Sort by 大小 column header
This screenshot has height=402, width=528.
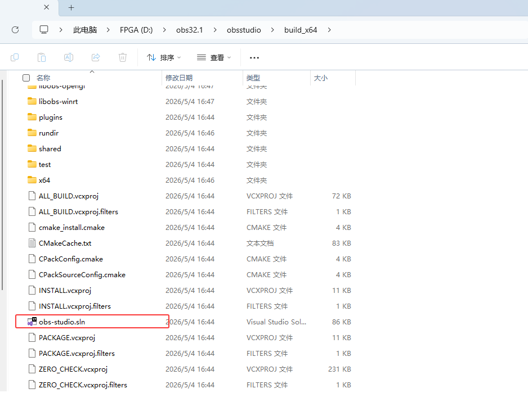point(321,78)
